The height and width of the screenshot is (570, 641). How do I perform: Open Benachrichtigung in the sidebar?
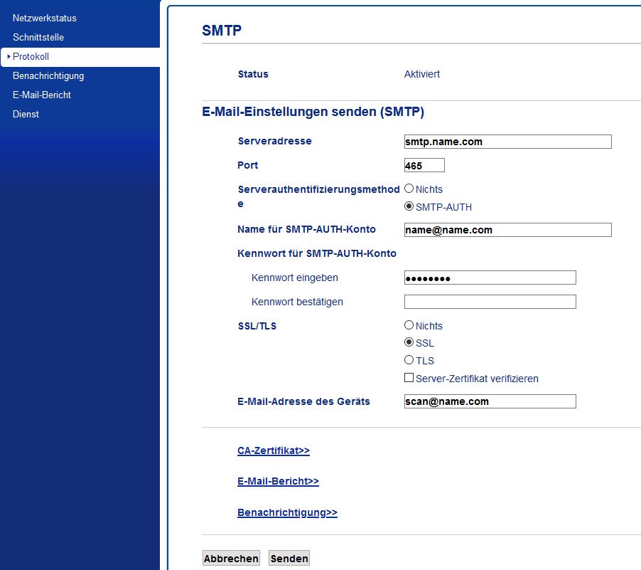(x=48, y=75)
